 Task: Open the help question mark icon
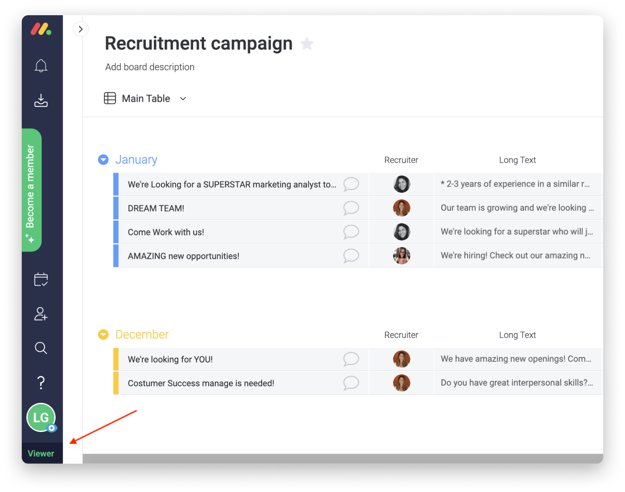pyautogui.click(x=41, y=382)
